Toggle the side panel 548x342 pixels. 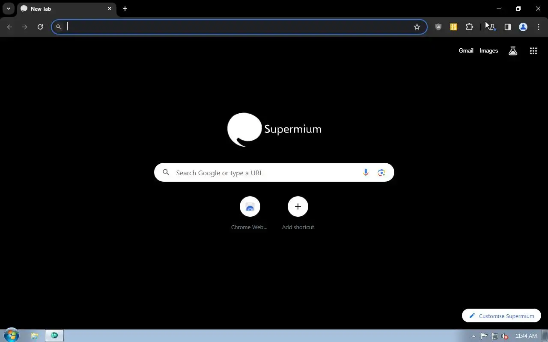(x=507, y=27)
